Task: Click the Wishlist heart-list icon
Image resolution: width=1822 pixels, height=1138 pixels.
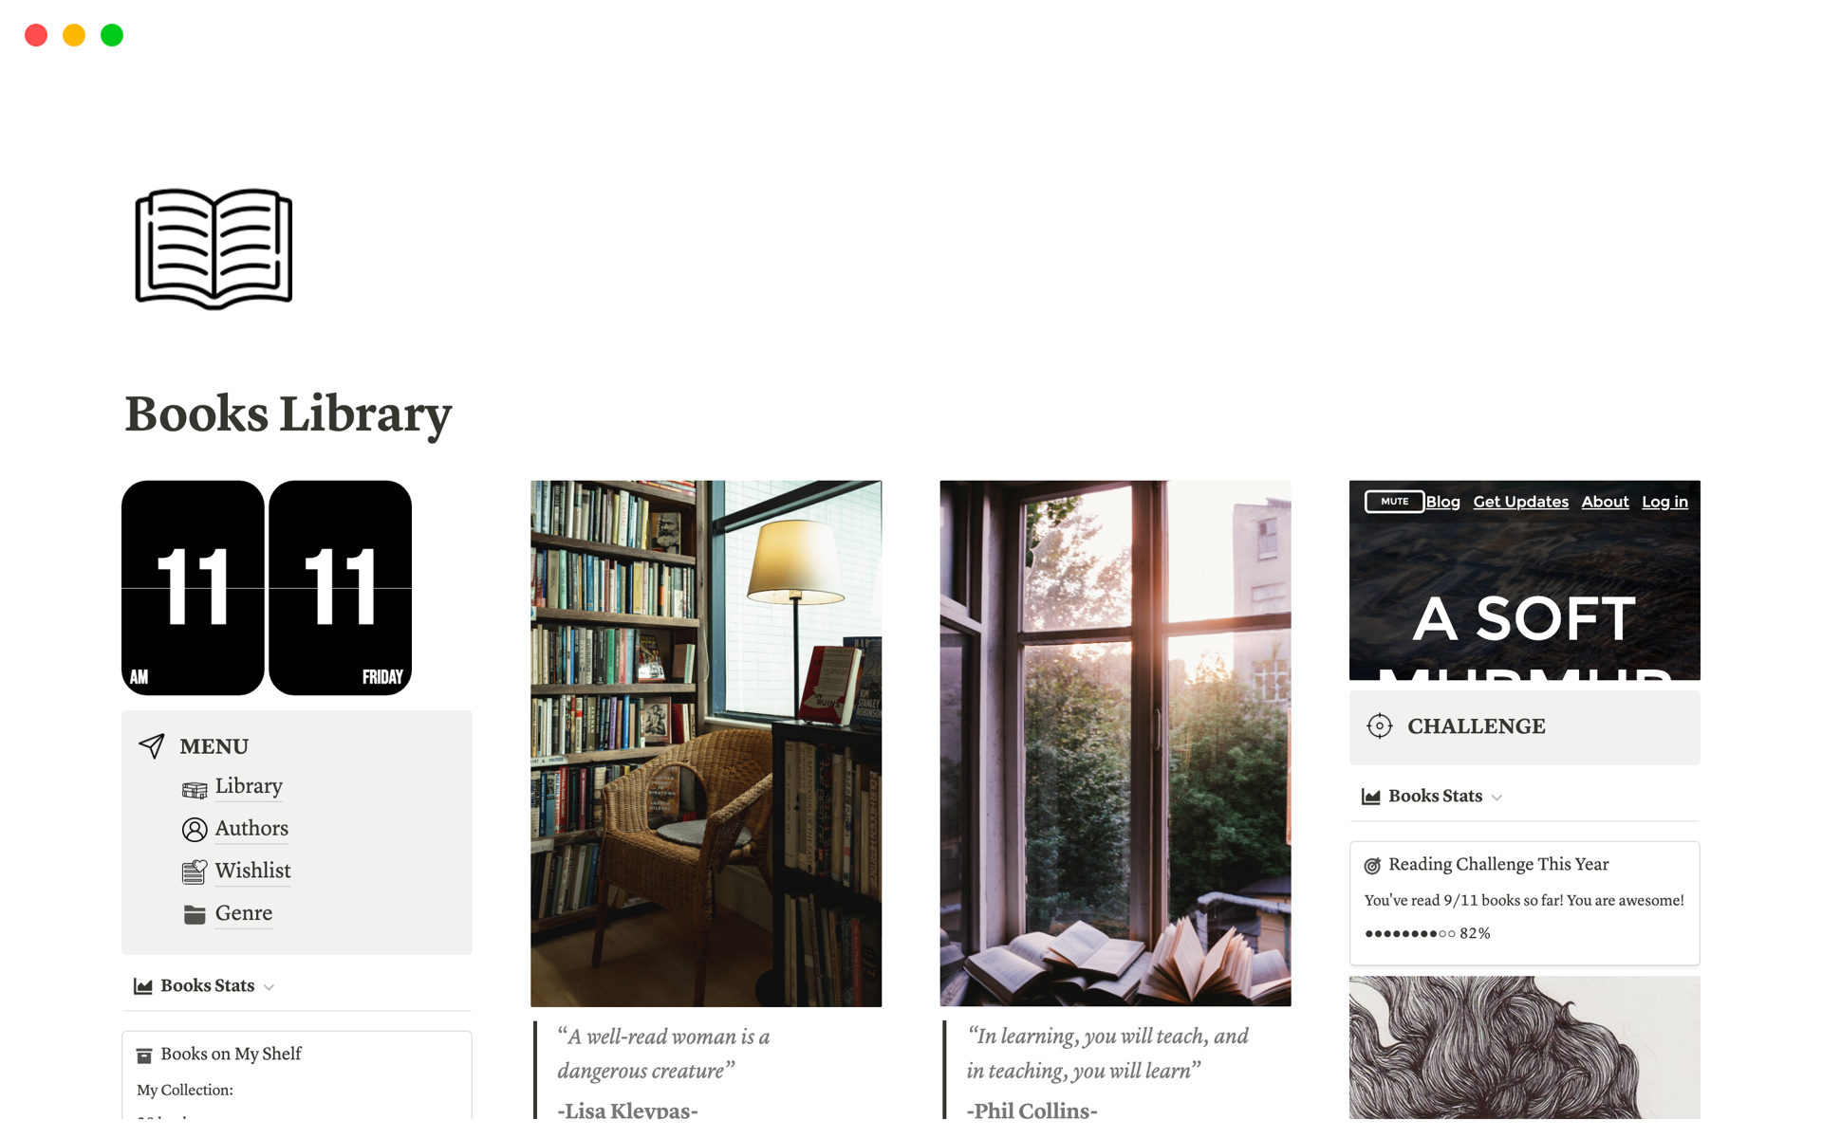Action: (195, 872)
